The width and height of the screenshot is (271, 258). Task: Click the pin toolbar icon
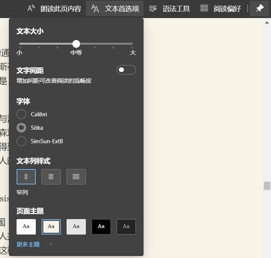tap(259, 8)
